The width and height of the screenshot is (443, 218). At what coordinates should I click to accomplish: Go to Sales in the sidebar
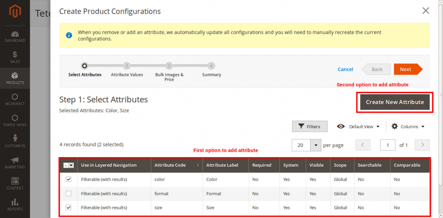15,57
